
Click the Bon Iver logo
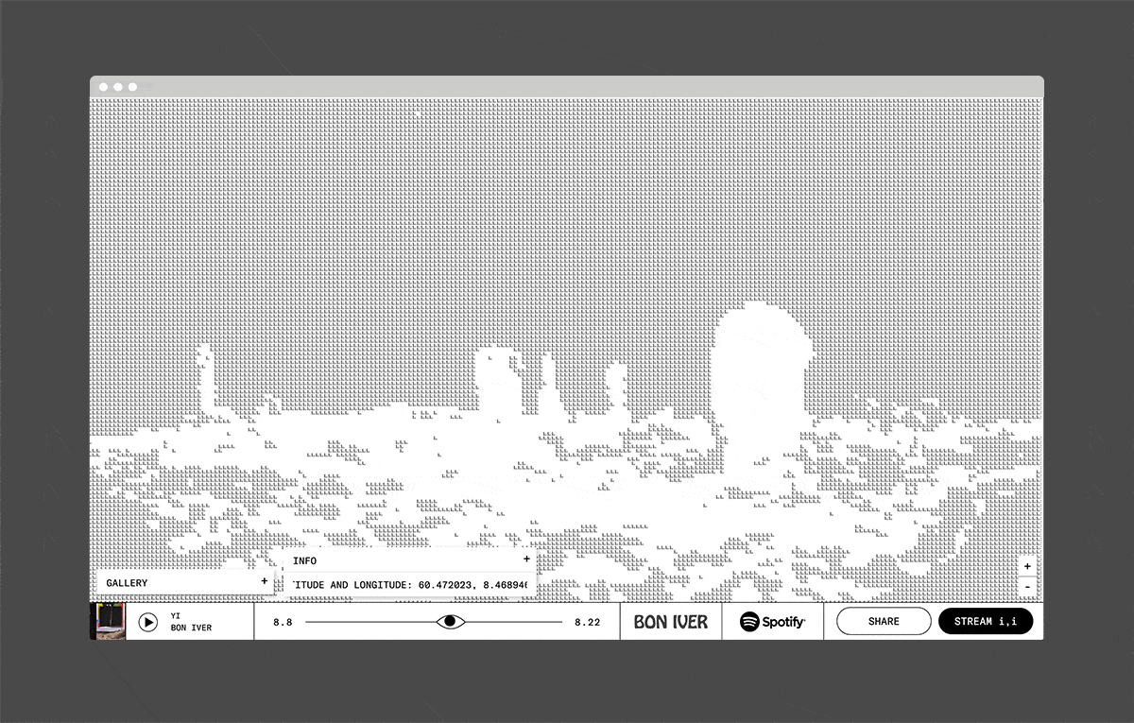pyautogui.click(x=671, y=622)
